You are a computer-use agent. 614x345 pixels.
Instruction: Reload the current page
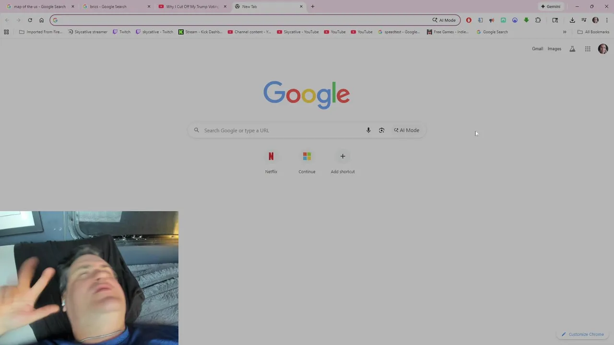pos(30,20)
